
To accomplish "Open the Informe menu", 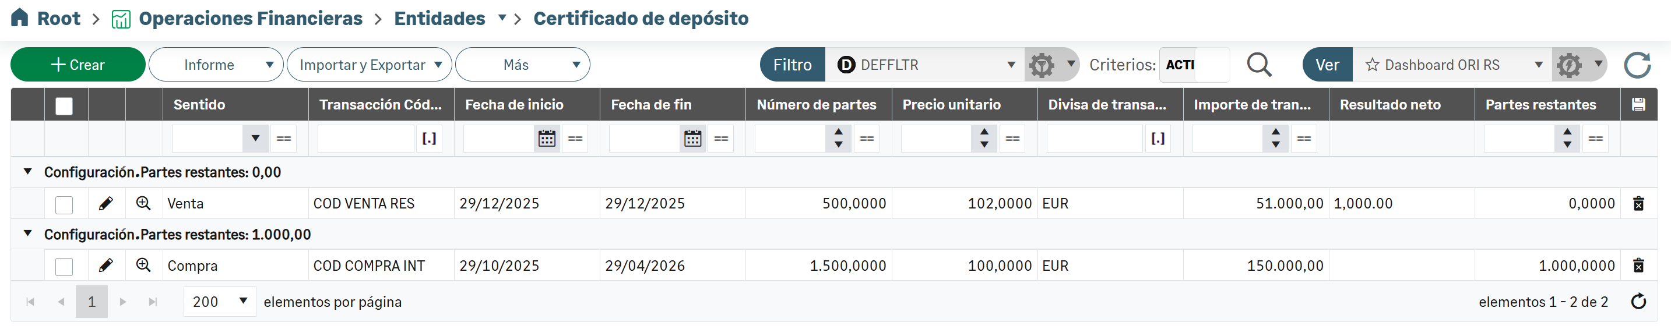I will [x=216, y=65].
